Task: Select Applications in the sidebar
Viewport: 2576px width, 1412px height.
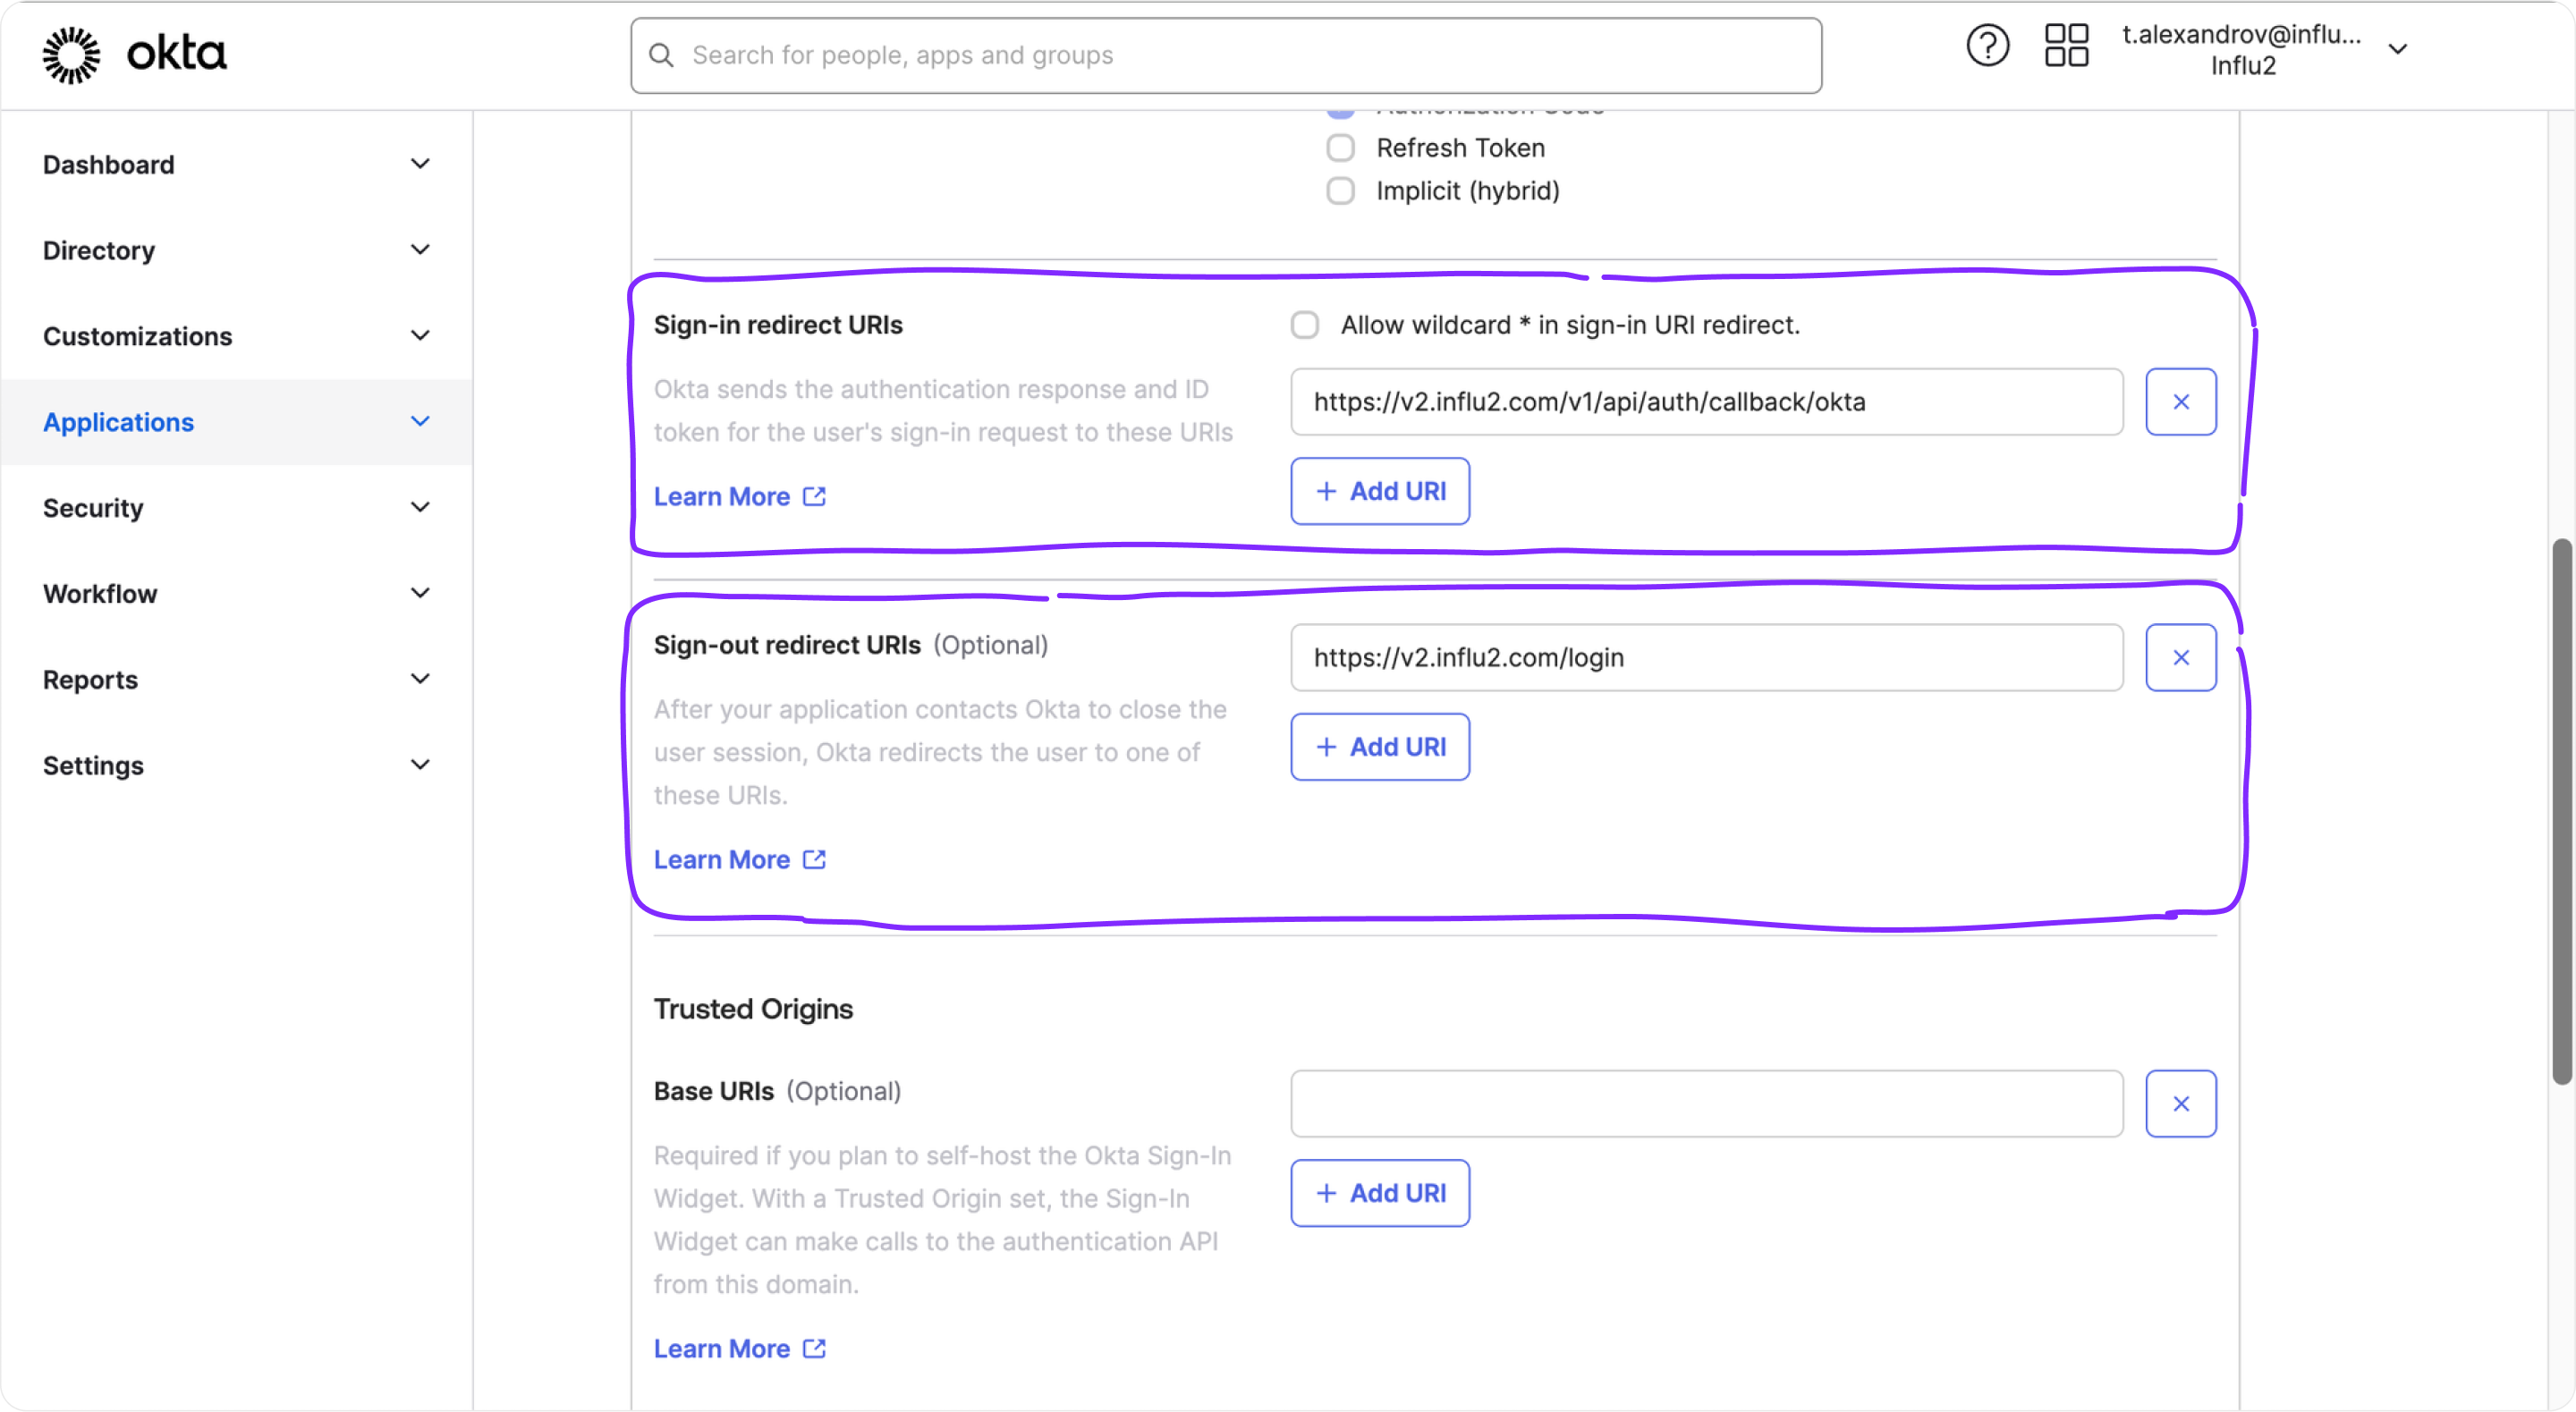Action: (x=118, y=422)
